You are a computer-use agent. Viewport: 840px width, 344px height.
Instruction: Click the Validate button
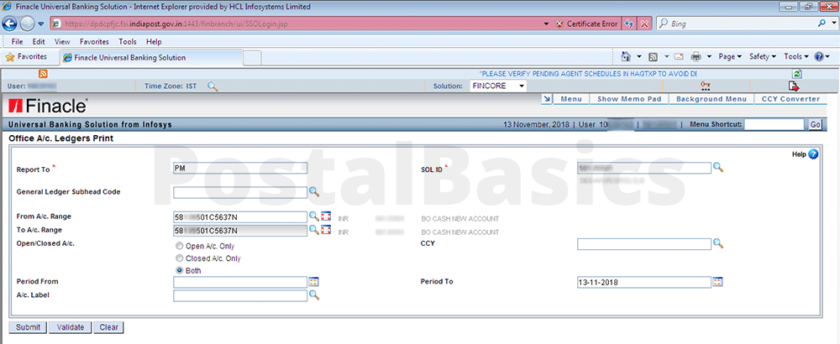69,327
